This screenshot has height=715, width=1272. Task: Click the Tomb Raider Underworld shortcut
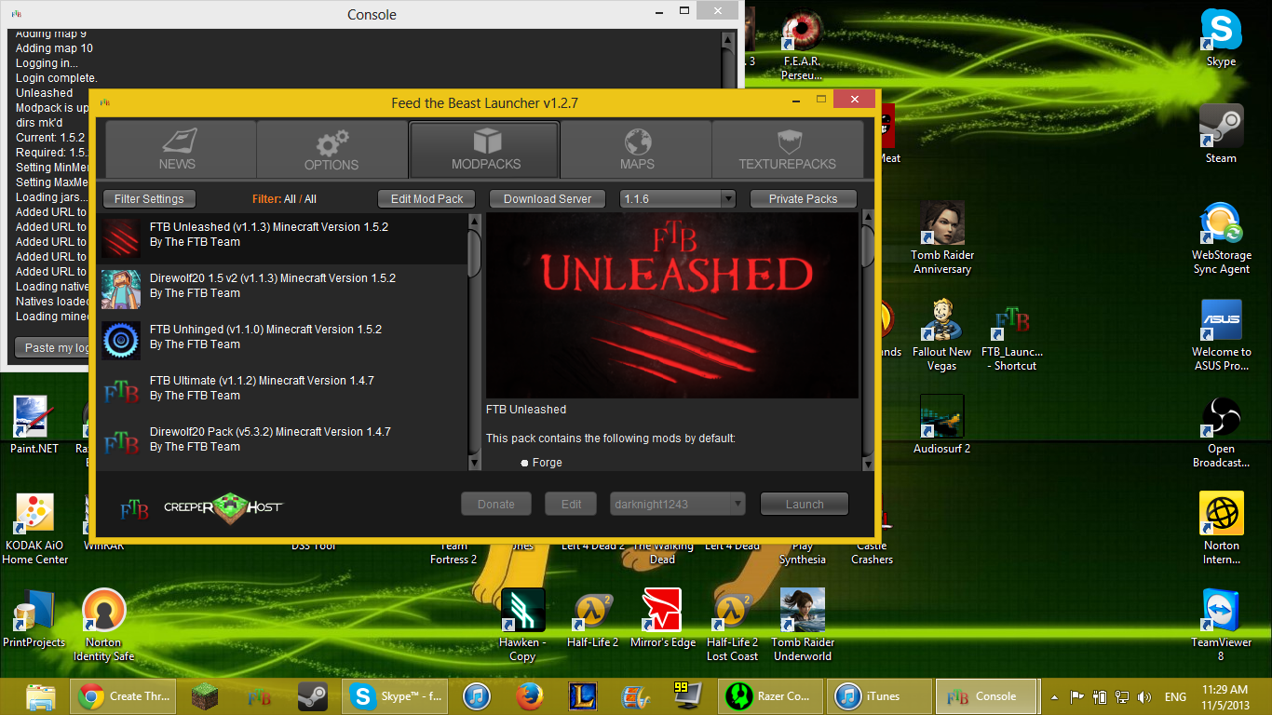point(803,625)
